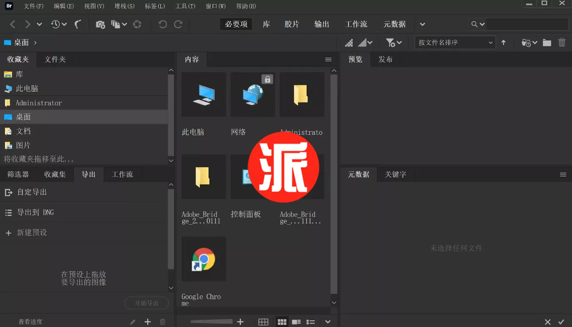This screenshot has width=572, height=327.
Task: Open the 堆栈(S) menu
Action: (124, 6)
